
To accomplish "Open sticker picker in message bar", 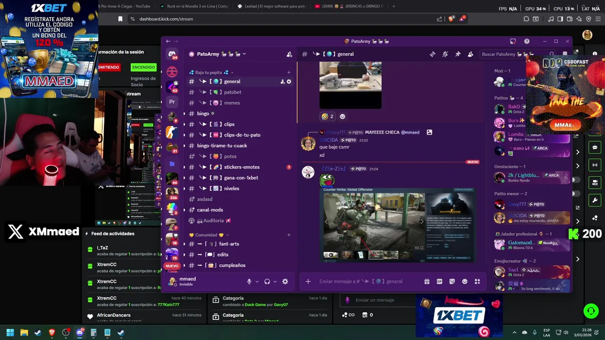I will coord(452,281).
